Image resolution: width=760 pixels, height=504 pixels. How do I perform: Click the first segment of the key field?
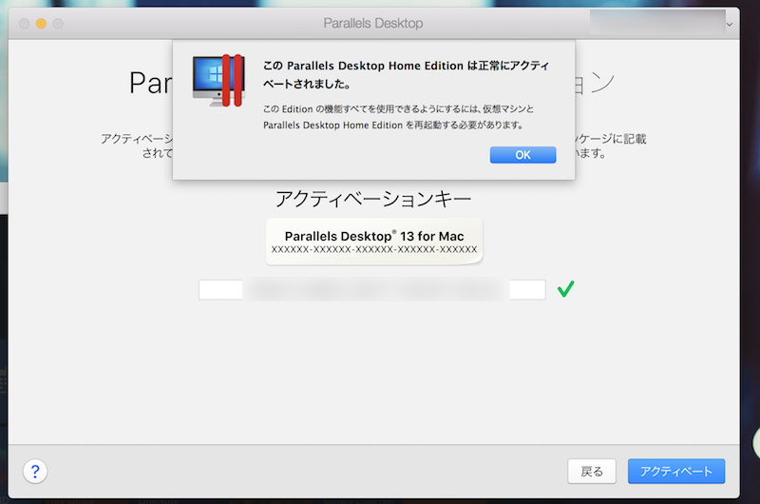point(221,290)
